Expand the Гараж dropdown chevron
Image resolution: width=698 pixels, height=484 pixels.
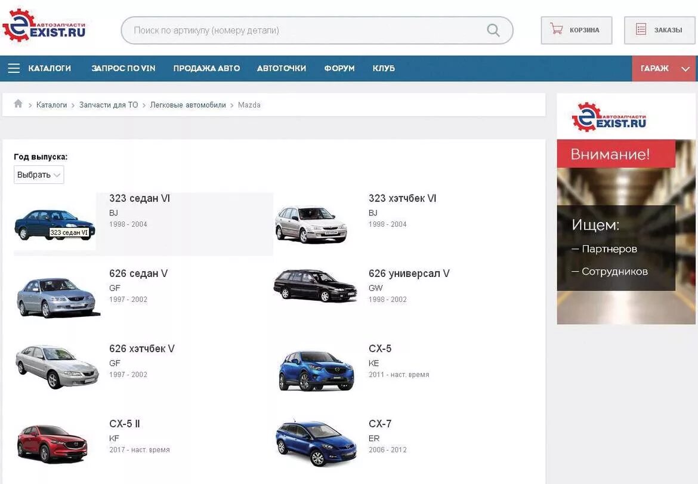[685, 69]
